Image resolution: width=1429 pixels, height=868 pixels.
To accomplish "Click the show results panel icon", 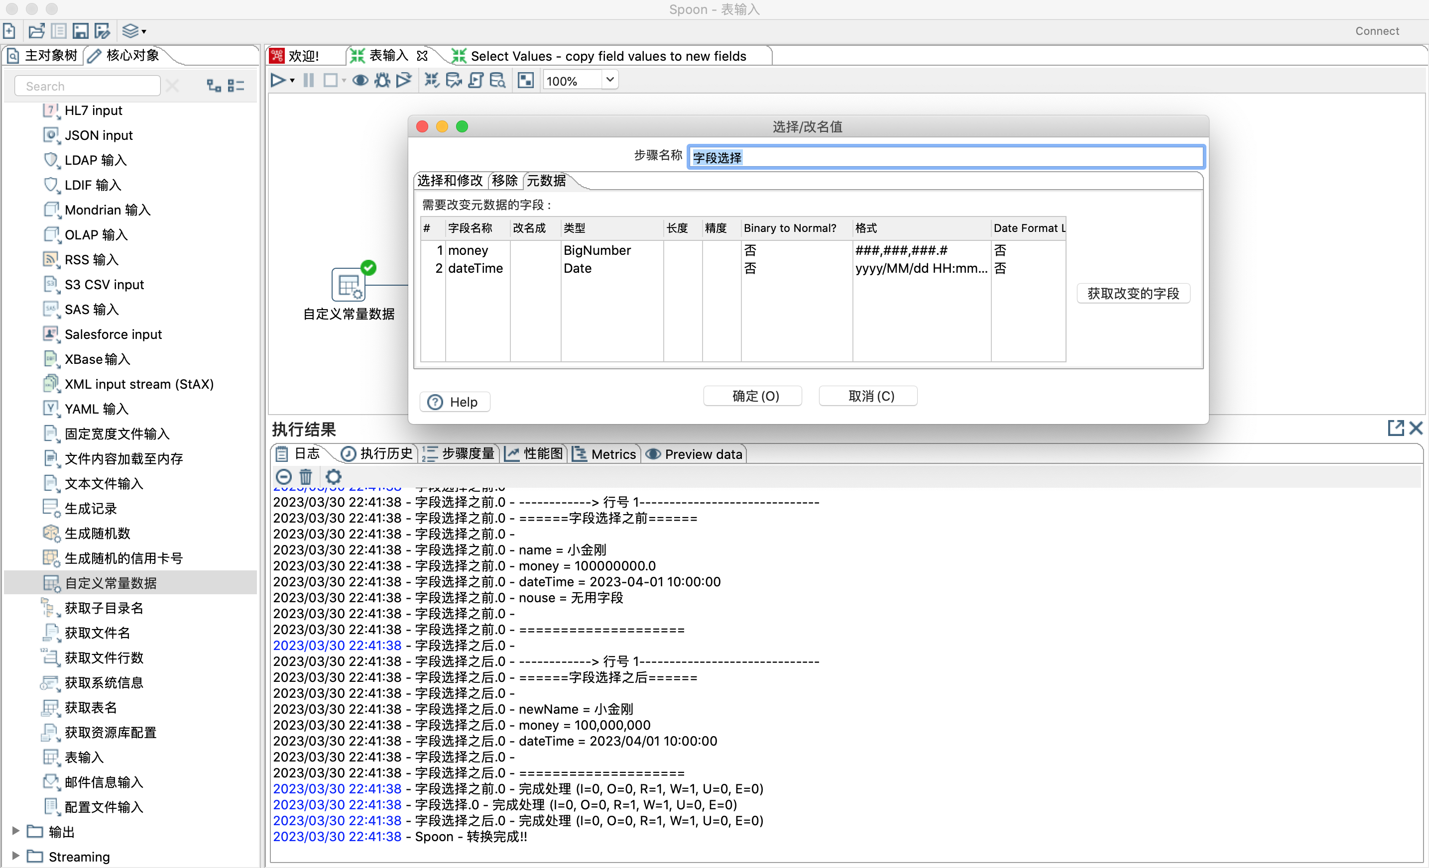I will tap(525, 81).
